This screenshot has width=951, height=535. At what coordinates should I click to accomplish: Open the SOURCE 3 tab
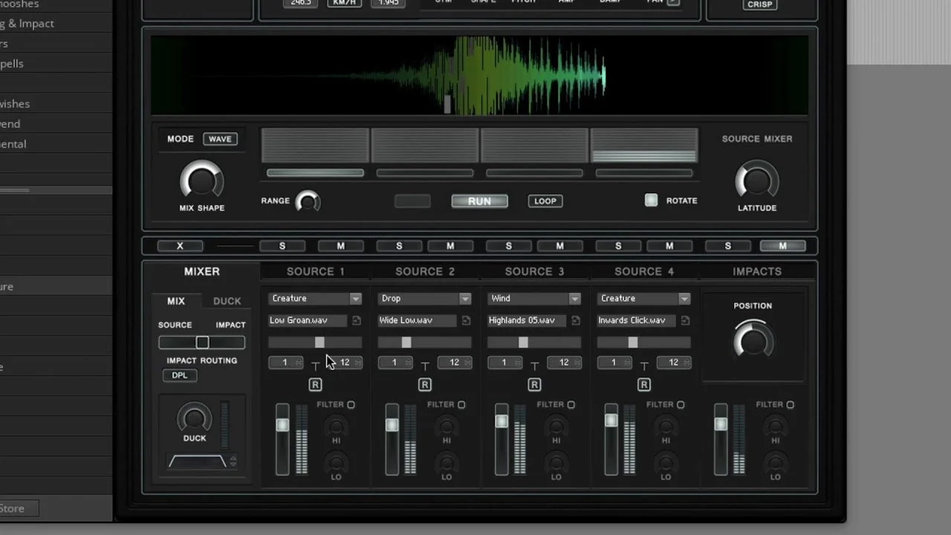pyautogui.click(x=535, y=272)
